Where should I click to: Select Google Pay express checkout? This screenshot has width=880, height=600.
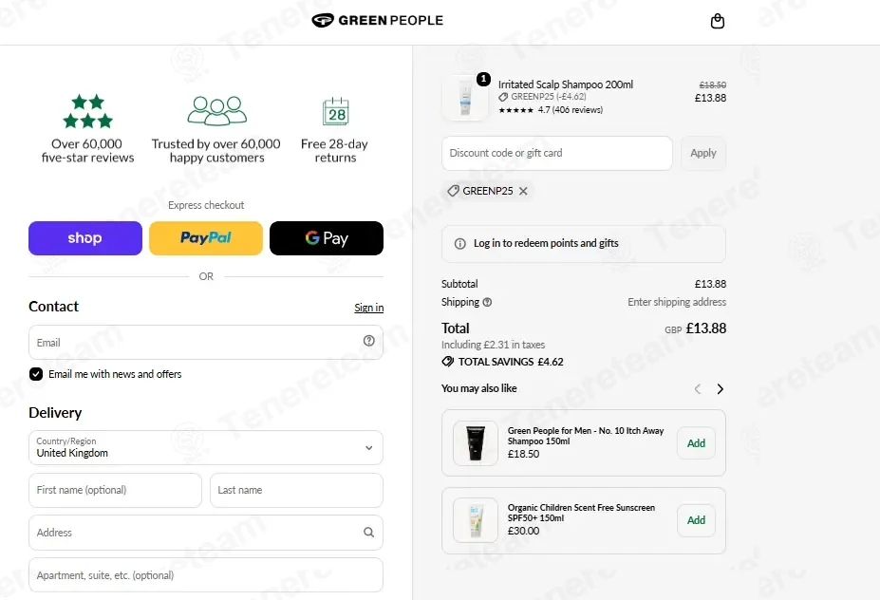327,238
